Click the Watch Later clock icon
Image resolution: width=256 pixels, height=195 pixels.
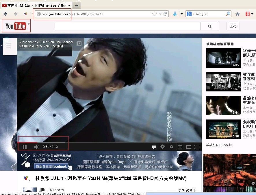pos(171,147)
